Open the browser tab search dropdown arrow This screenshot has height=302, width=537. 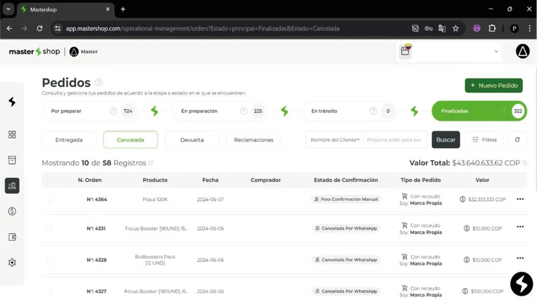[8, 9]
